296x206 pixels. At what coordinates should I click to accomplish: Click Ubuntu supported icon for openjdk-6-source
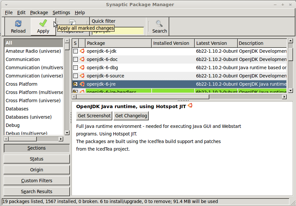[x=82, y=76]
